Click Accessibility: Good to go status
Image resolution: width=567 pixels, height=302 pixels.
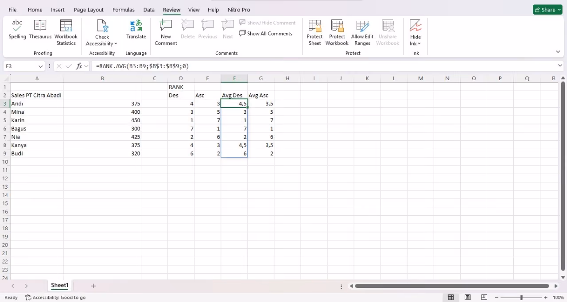[55, 298]
